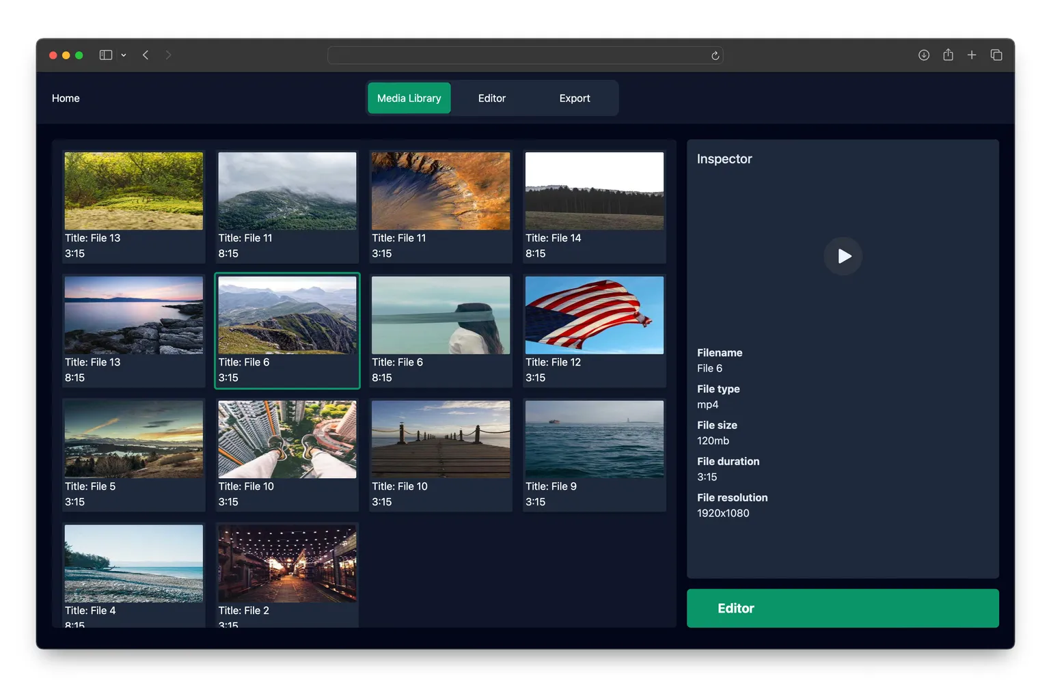Select the File 12 flag thumbnail
This screenshot has width=1051, height=683.
click(x=595, y=316)
